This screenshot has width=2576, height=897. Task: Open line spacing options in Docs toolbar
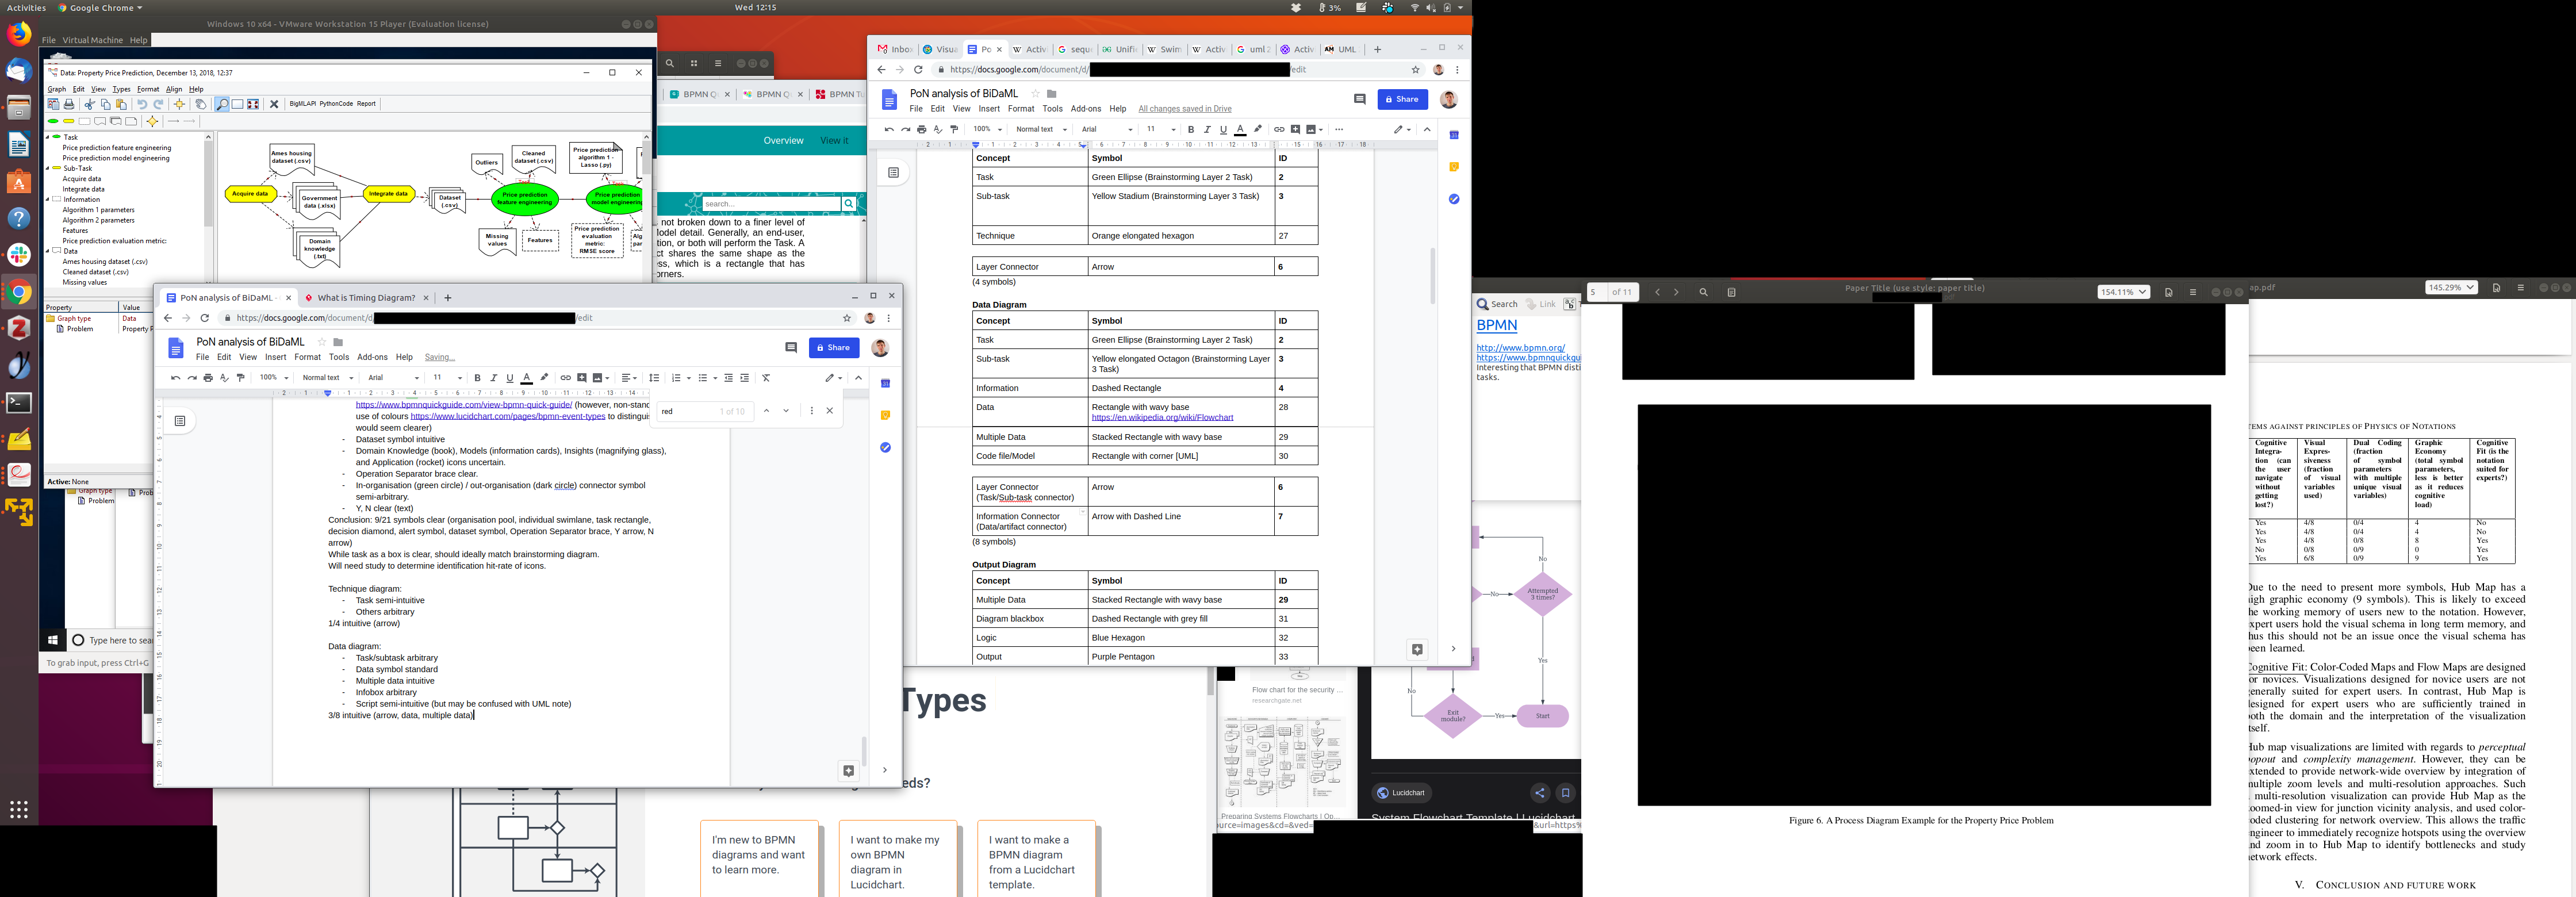click(654, 378)
